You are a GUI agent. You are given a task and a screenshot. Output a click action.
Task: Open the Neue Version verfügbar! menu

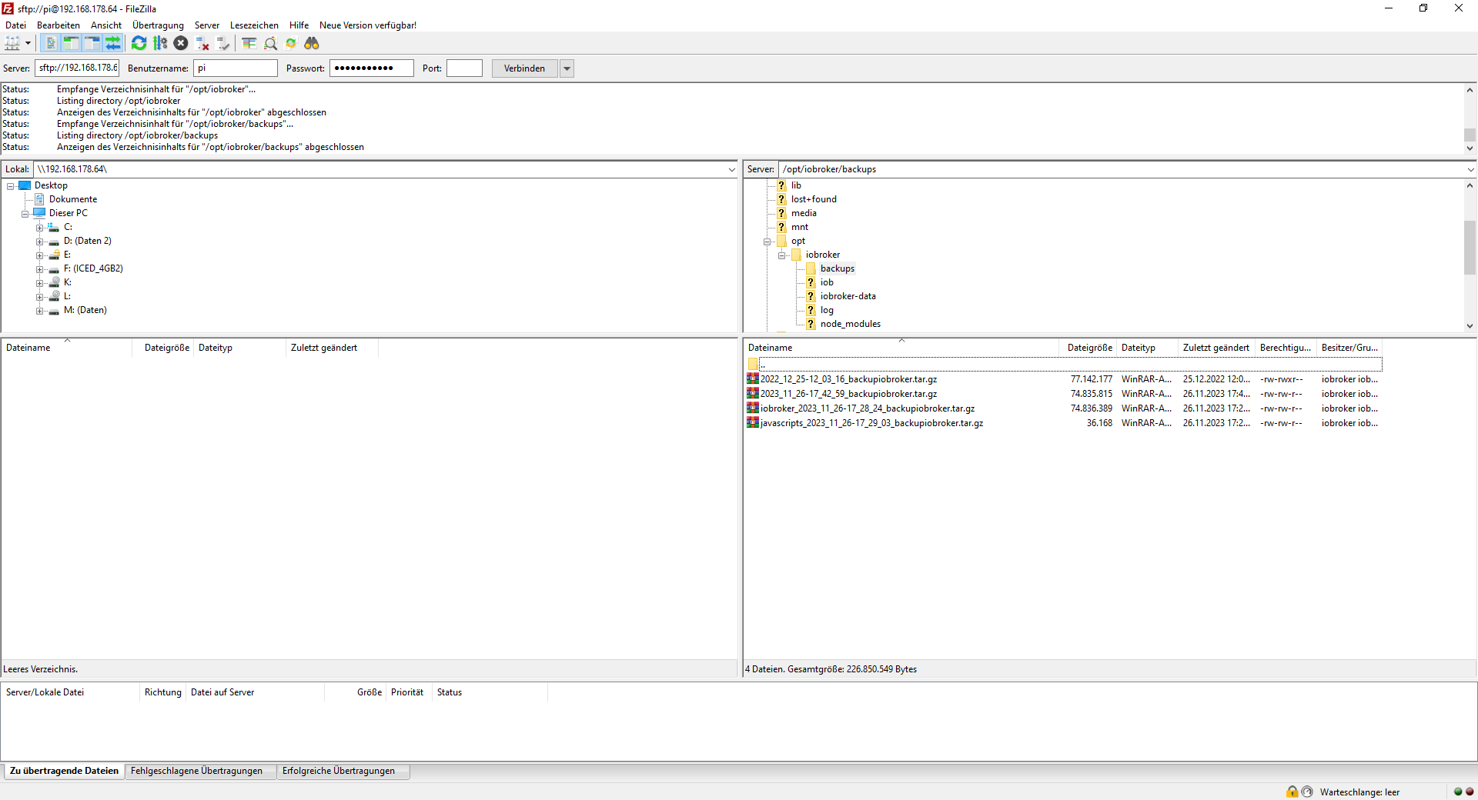368,25
